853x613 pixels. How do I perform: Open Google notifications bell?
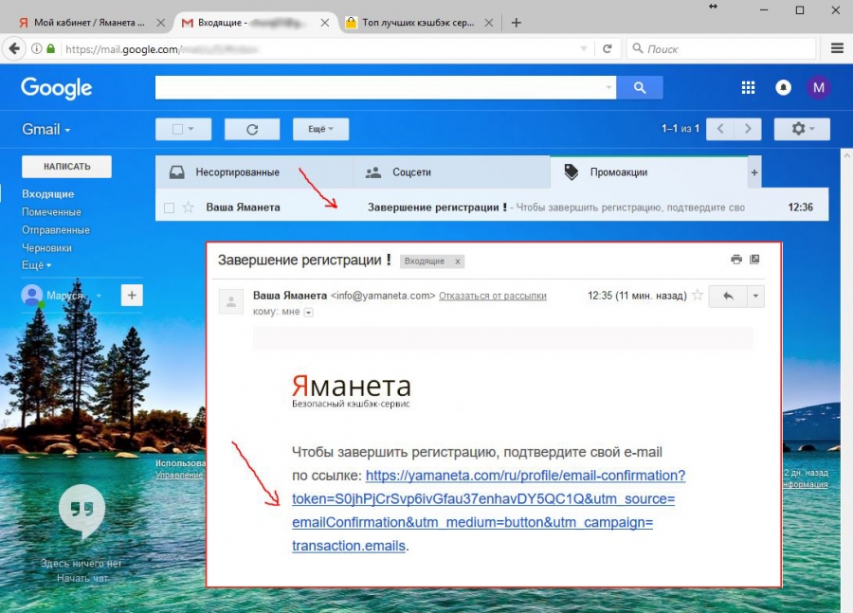(x=784, y=87)
